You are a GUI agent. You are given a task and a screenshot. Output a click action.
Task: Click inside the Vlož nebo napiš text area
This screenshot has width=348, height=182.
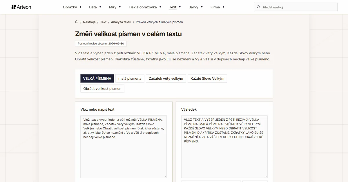pos(124,146)
